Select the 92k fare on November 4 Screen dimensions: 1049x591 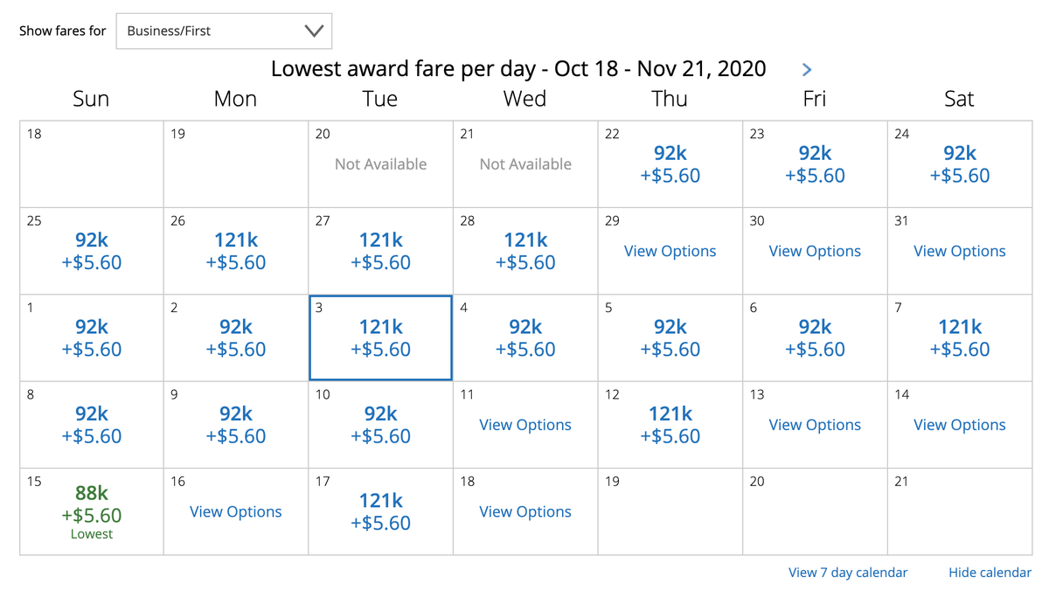coord(524,337)
